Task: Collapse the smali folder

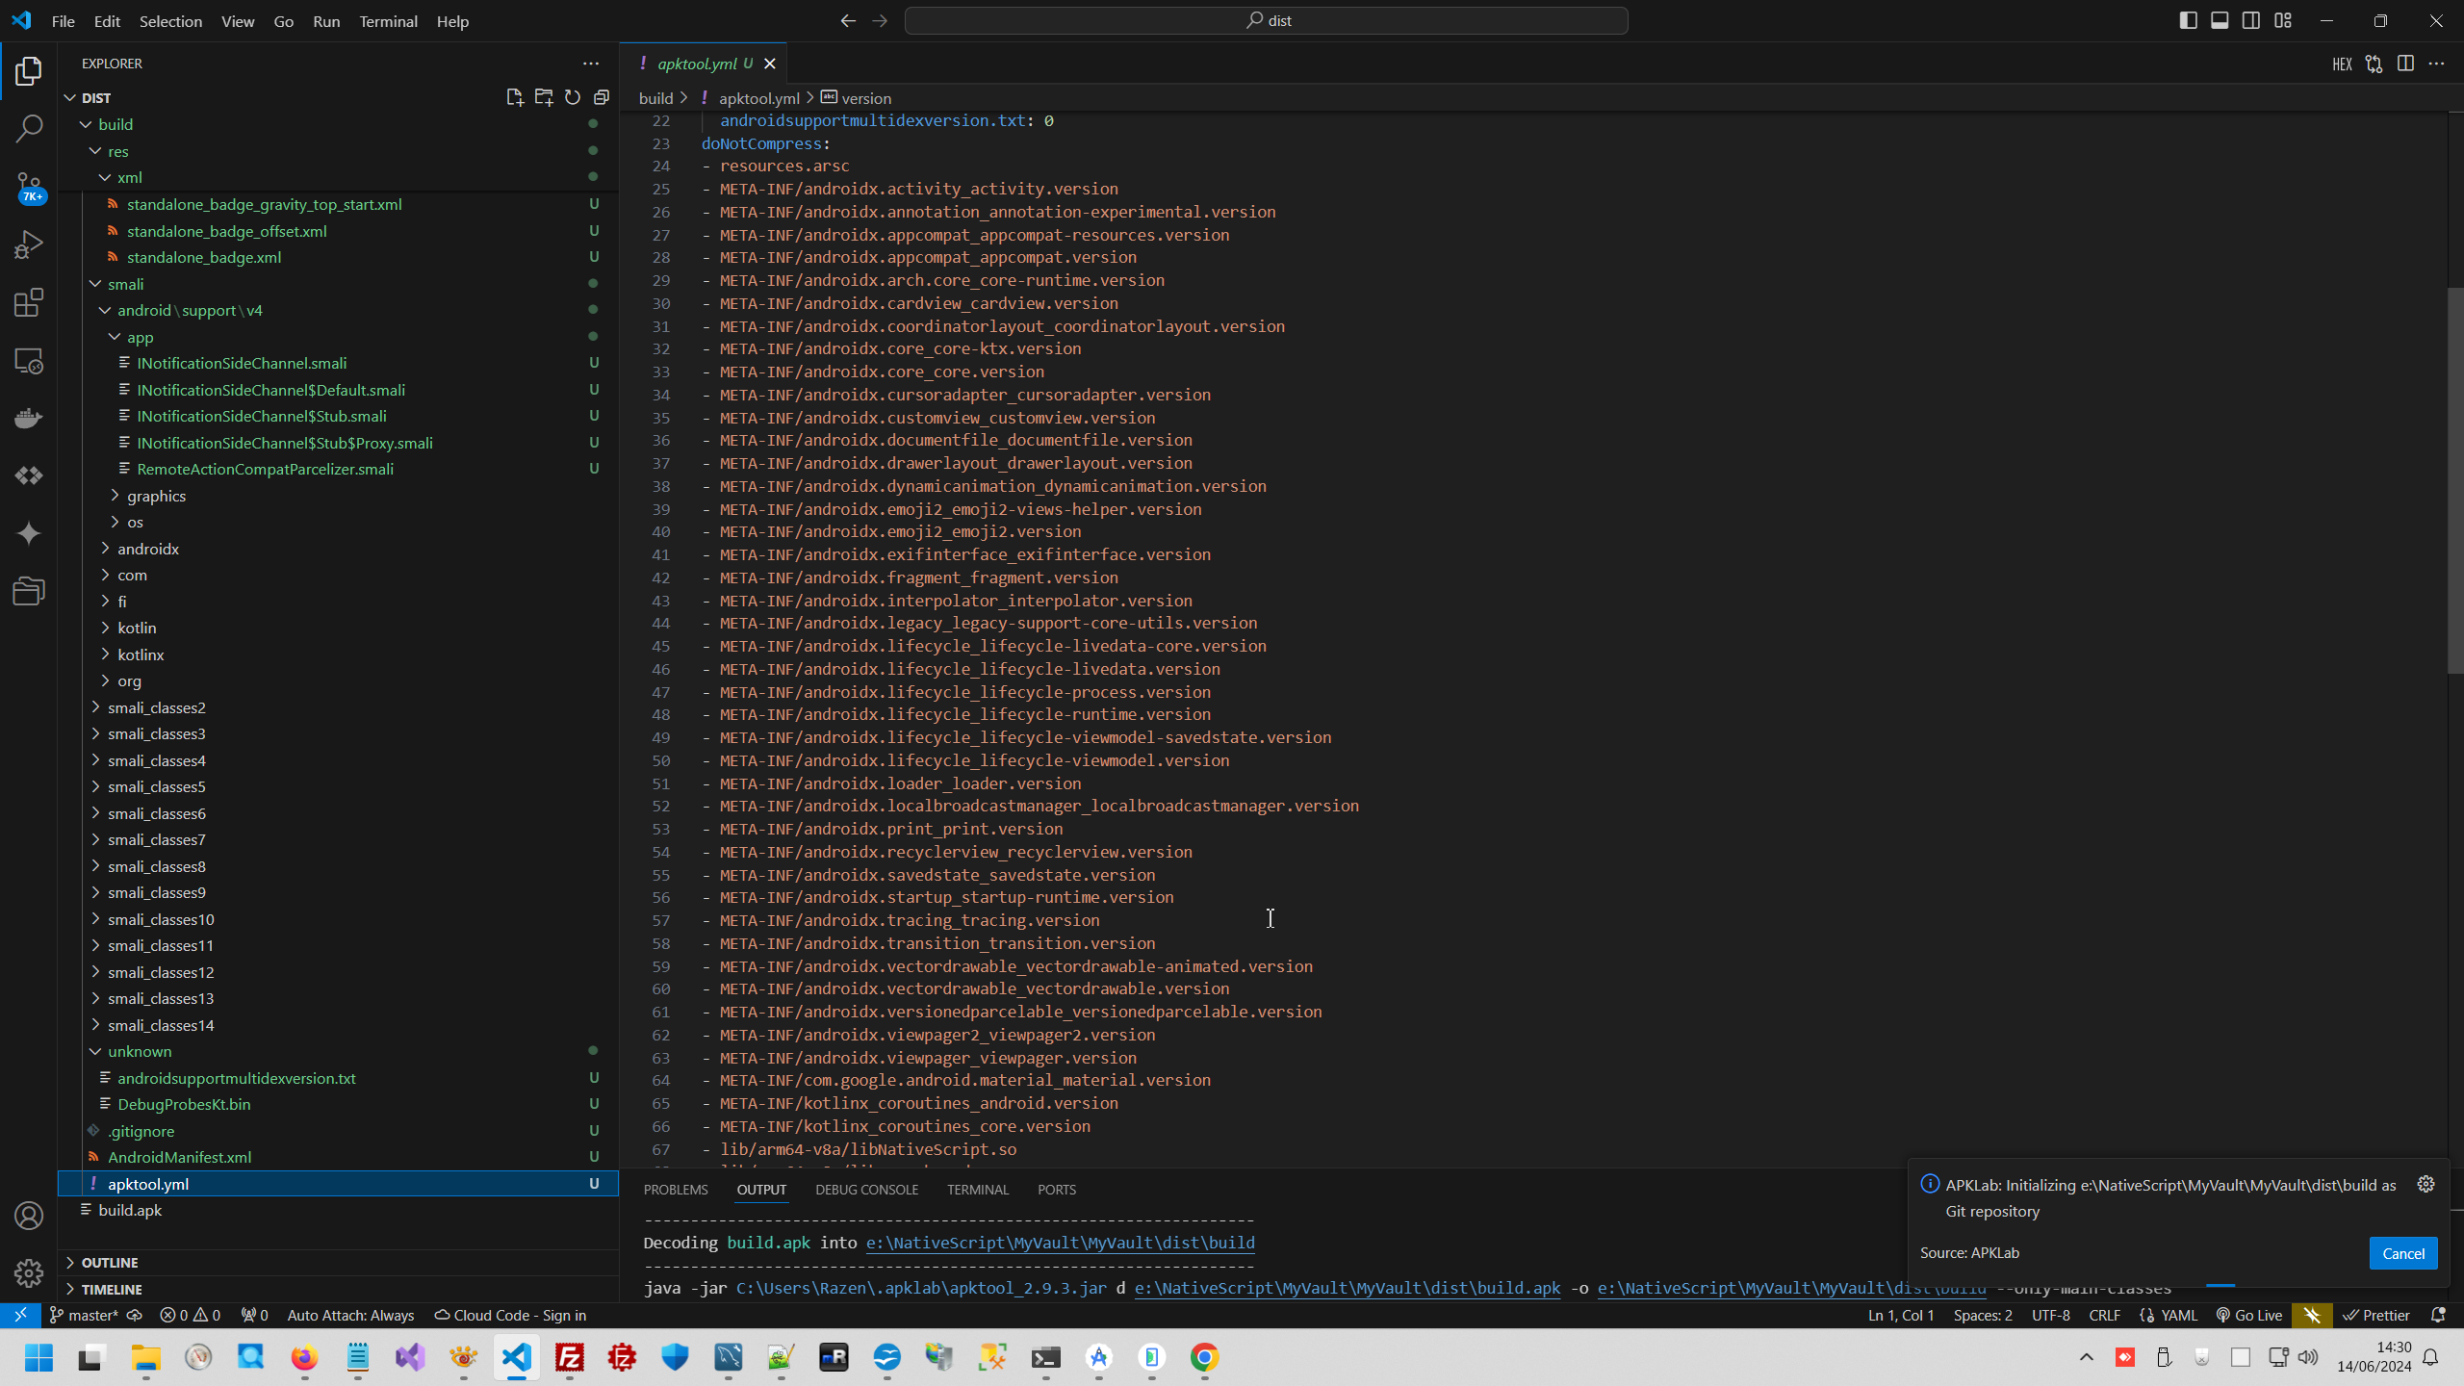Action: point(128,283)
